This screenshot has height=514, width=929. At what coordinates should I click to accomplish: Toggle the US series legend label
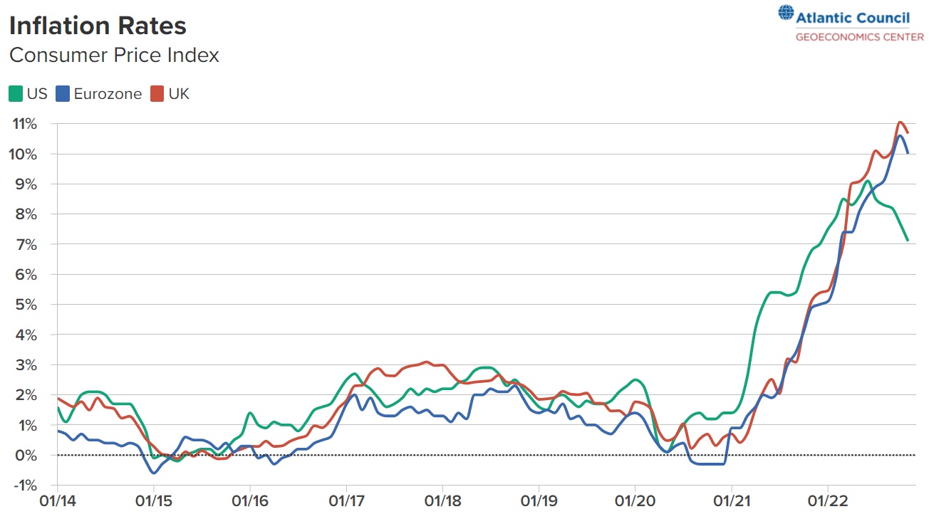[x=37, y=94]
